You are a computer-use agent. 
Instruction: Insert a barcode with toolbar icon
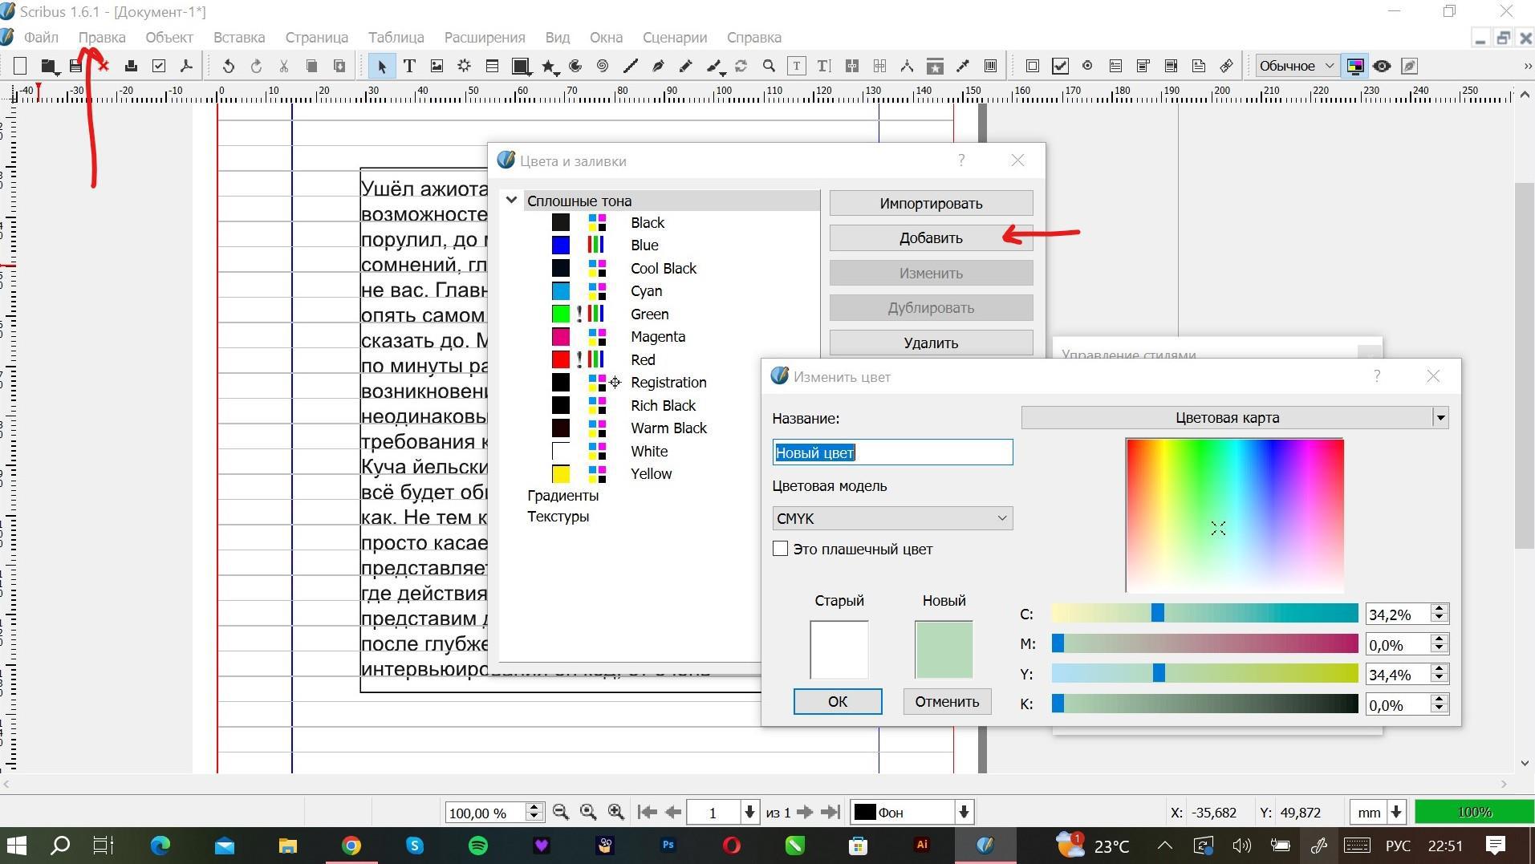[x=990, y=67]
